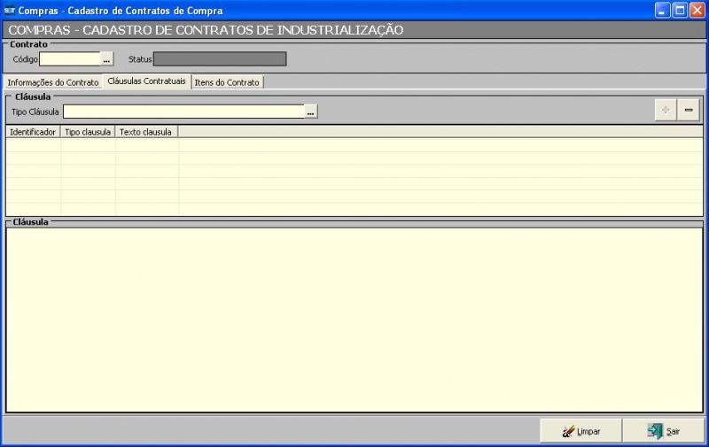Click the grayed-out Status field
Viewport: 709px width, 447px height.
[x=220, y=59]
